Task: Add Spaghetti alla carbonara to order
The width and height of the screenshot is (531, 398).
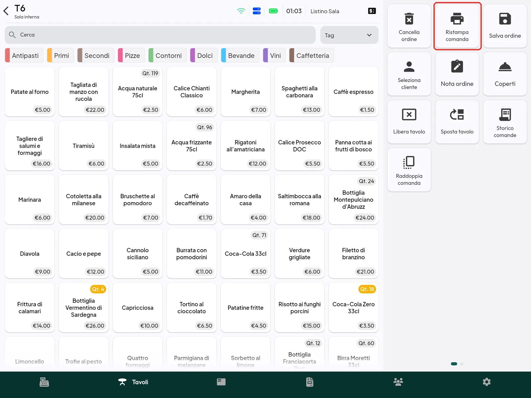Action: 300,92
